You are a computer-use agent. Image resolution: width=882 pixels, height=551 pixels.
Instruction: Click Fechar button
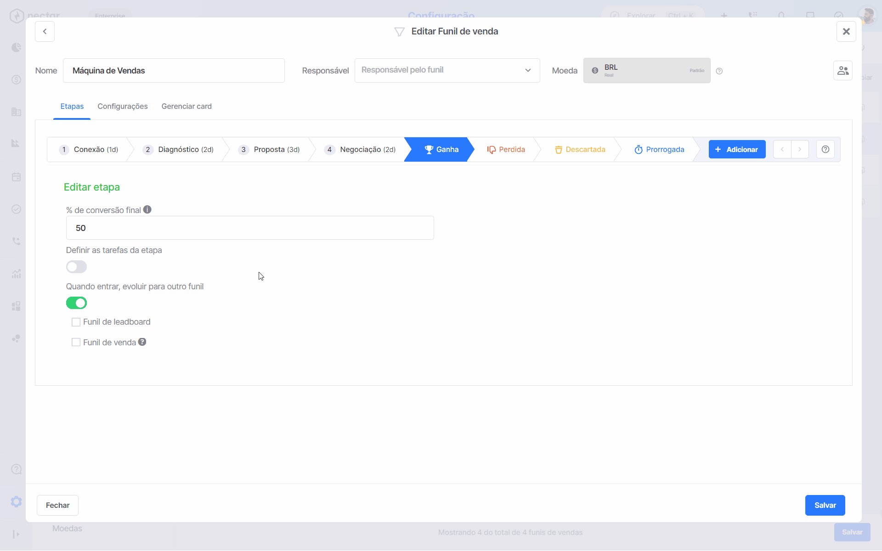point(57,505)
